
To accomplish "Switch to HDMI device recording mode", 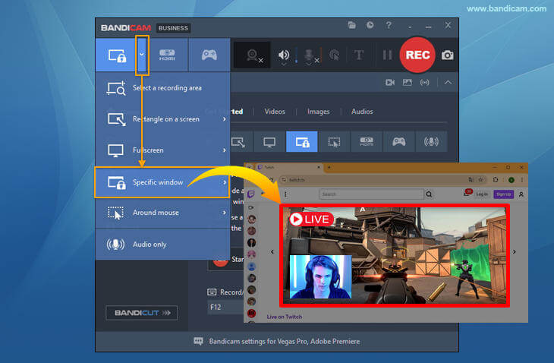I will point(167,55).
